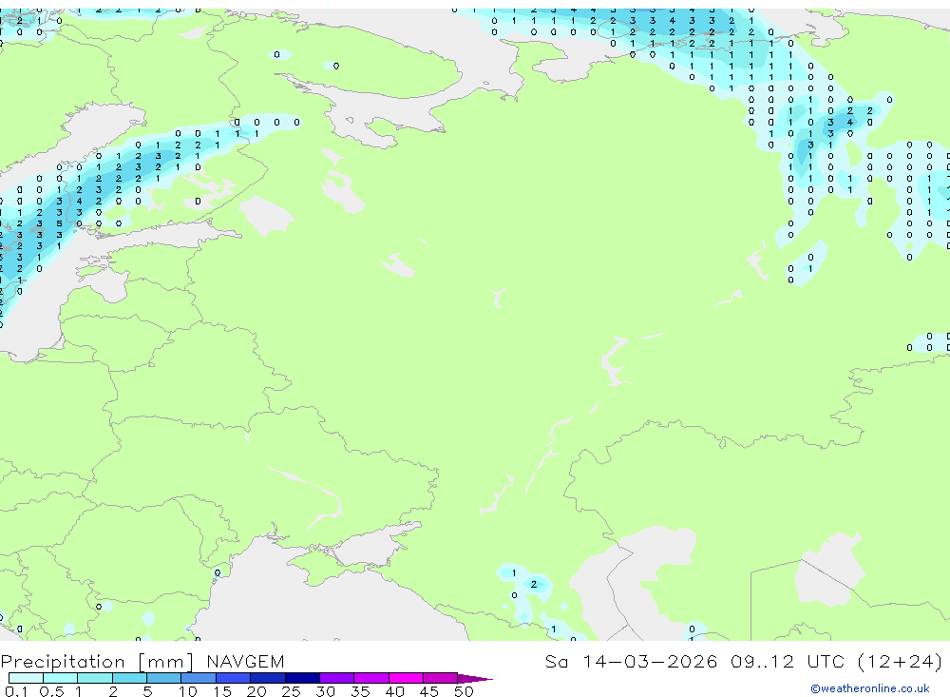Click the '09..12 UTC' time label
The width and height of the screenshot is (950, 697).
pyautogui.click(x=787, y=662)
